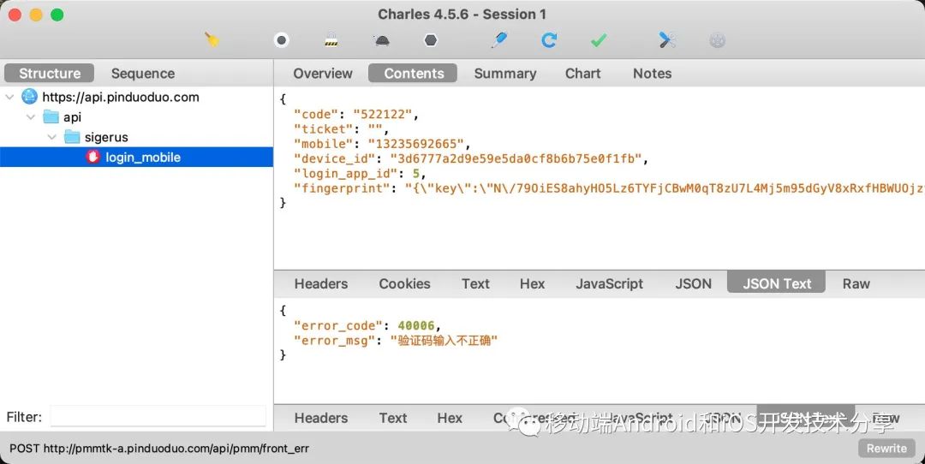Show request JSON tab
925x464 pixels.
(693, 283)
